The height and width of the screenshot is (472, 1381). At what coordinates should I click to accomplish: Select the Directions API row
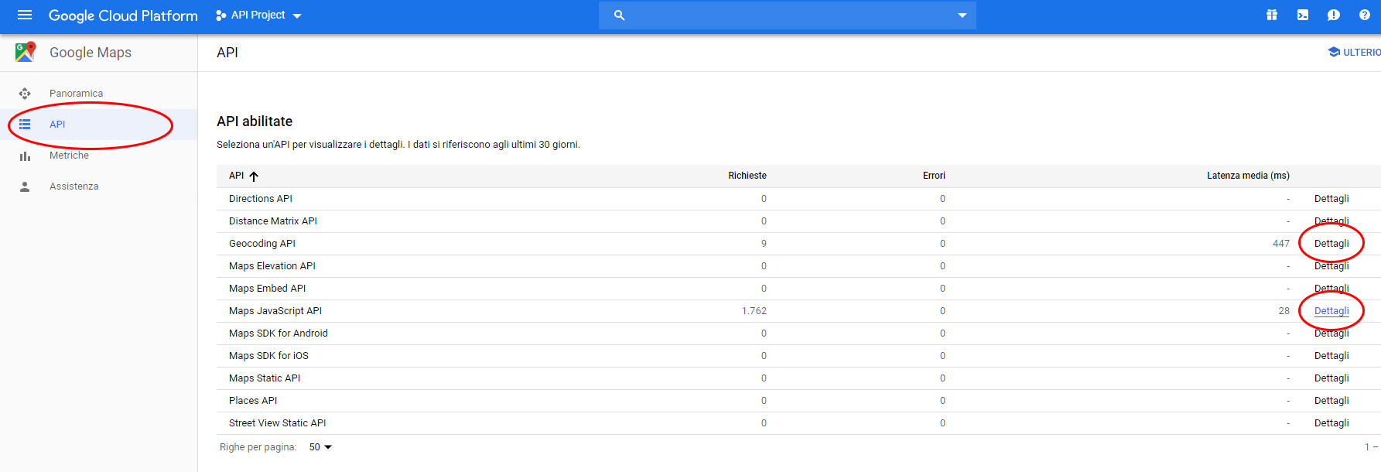coord(798,199)
